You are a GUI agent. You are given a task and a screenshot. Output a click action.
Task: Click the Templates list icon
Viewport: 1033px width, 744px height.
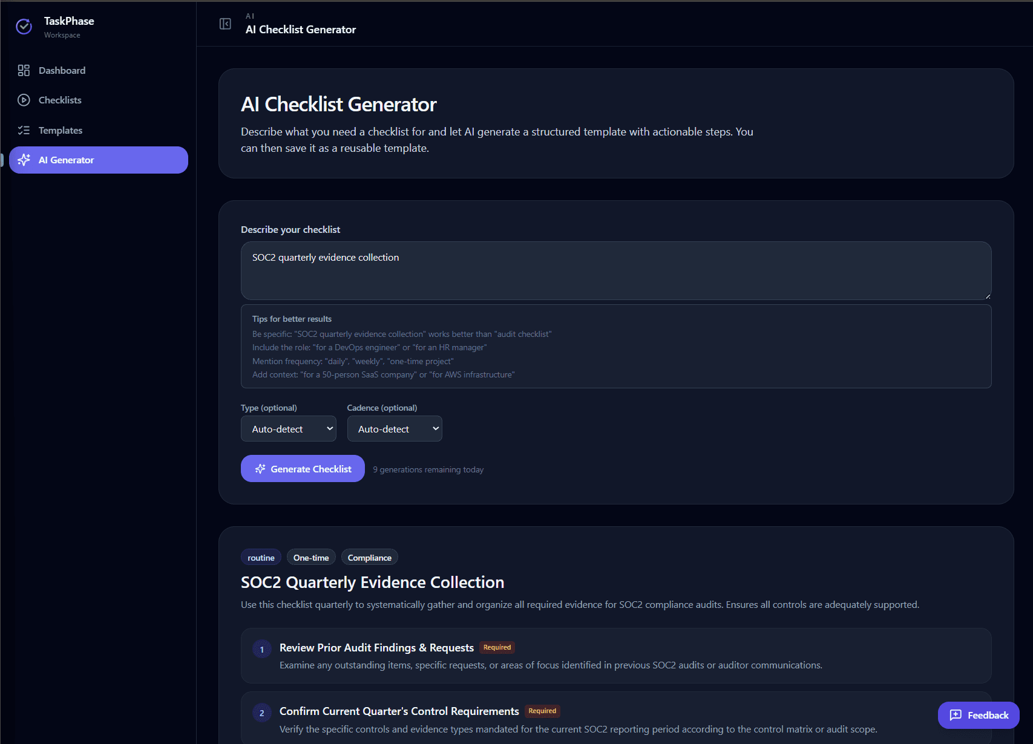24,130
